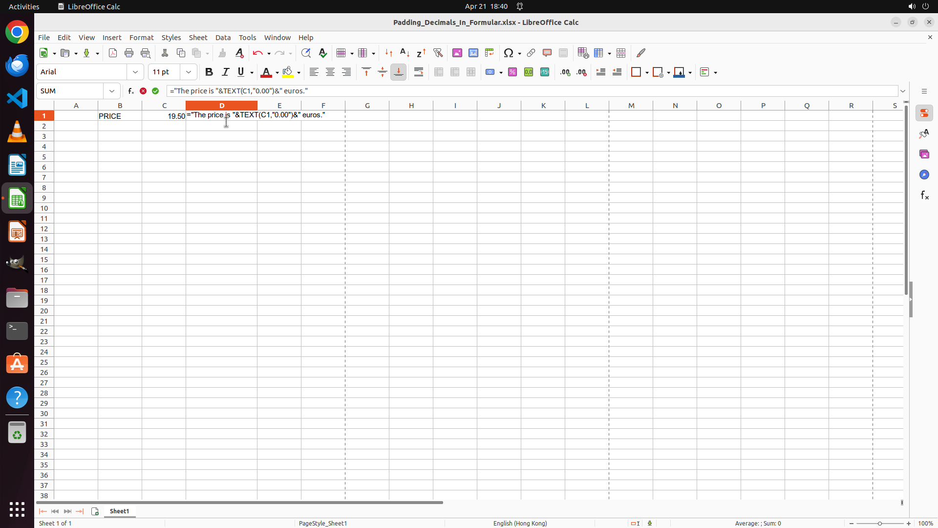Select the Sheet1 tab
The height and width of the screenshot is (528, 938).
pyautogui.click(x=119, y=511)
